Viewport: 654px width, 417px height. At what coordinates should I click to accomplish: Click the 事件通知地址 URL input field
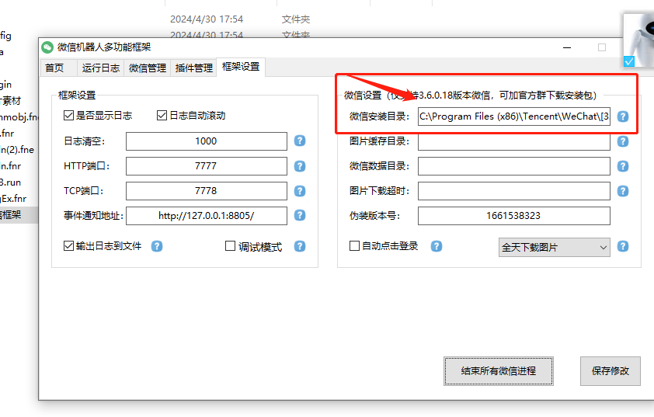pyautogui.click(x=207, y=216)
